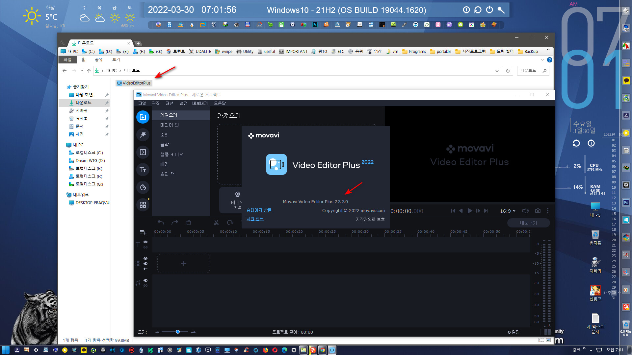Screen dimensions: 632x355
Task: Click the Add track icon
Action: click(x=143, y=232)
